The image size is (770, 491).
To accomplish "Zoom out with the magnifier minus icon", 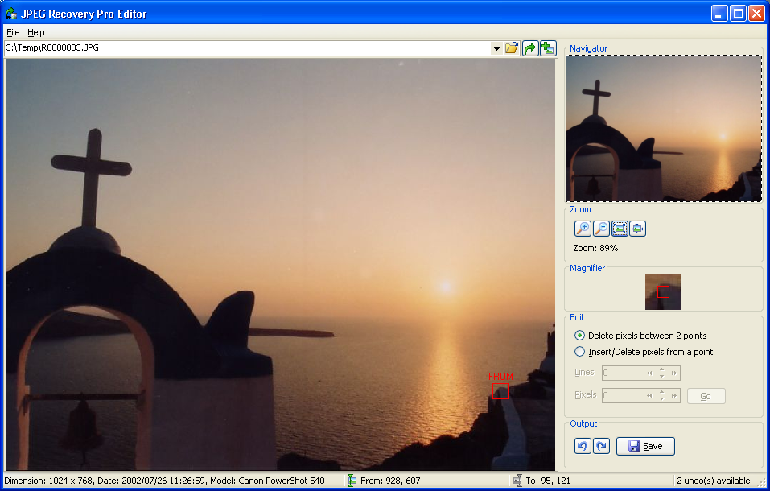I will (601, 229).
